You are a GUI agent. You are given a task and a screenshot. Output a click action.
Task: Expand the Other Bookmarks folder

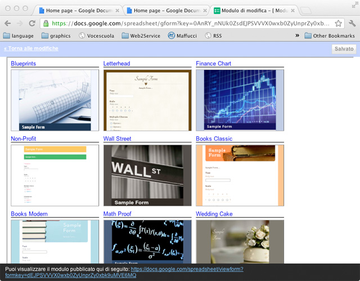coord(330,35)
